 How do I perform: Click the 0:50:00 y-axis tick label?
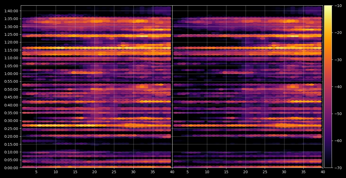[x=11, y=89]
